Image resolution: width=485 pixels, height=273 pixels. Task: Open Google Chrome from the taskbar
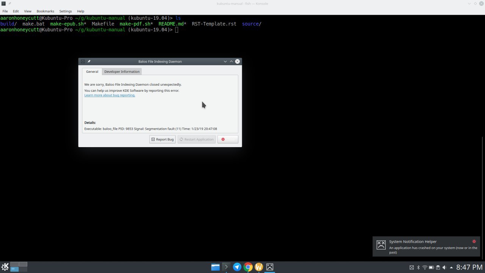coord(248,267)
